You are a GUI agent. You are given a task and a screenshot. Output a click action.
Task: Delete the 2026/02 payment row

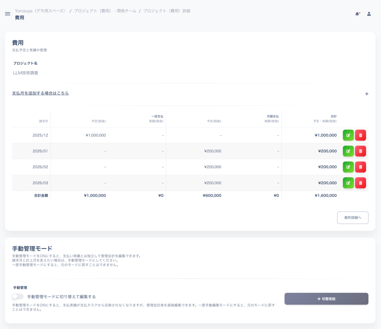pos(360,167)
